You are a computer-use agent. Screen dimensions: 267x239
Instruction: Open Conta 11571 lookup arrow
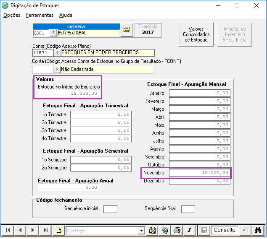tap(57, 53)
